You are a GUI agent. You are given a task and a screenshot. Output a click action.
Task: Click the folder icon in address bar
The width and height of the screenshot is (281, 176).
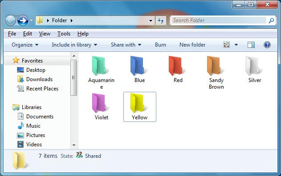point(40,20)
